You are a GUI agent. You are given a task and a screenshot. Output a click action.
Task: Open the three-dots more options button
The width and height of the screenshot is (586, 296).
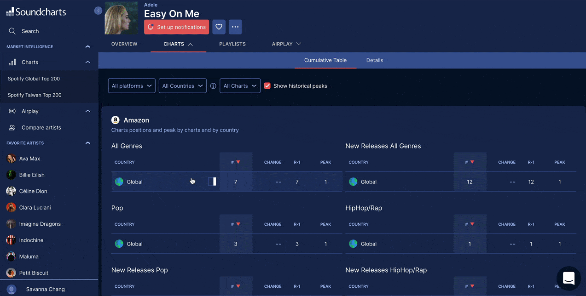coord(235,27)
